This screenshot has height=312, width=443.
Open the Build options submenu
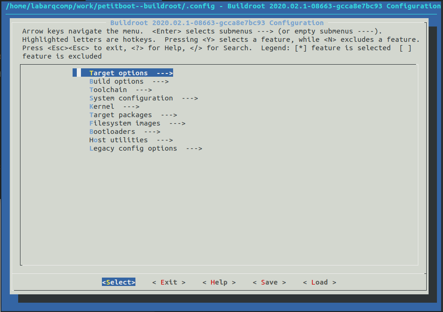129,81
